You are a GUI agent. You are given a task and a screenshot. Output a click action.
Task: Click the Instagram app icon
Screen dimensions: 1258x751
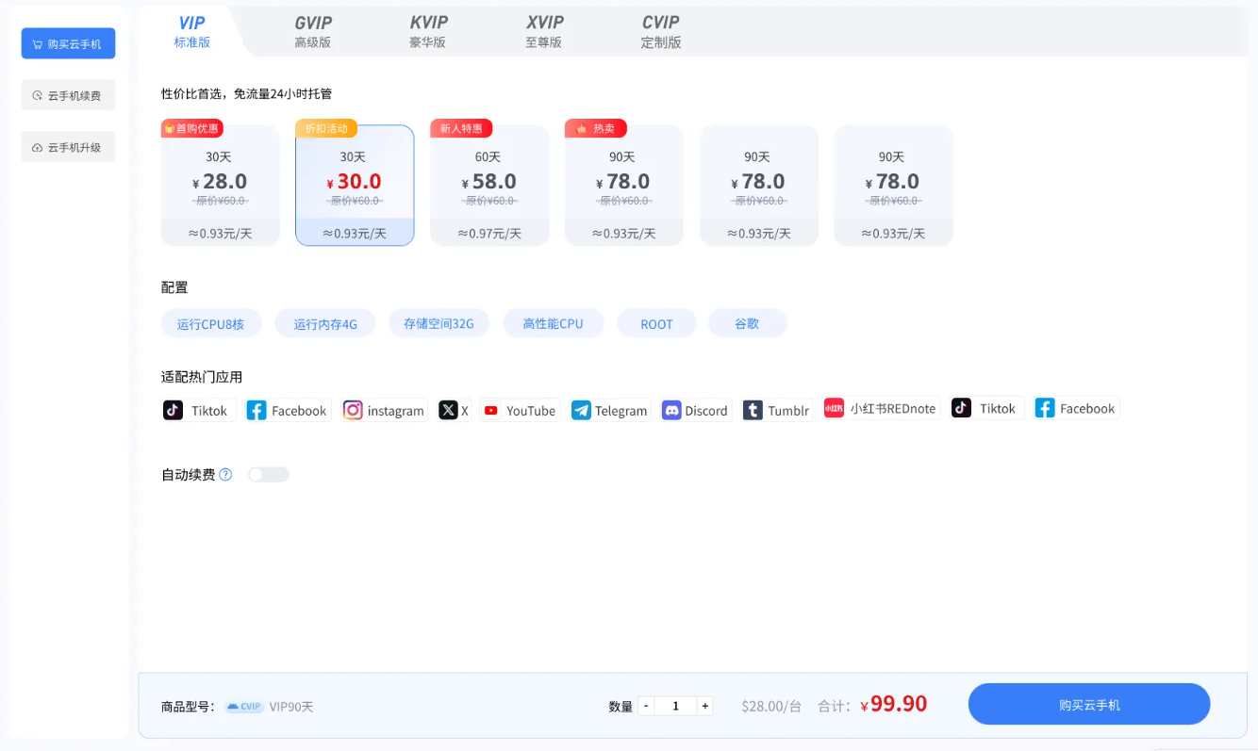[x=353, y=410]
